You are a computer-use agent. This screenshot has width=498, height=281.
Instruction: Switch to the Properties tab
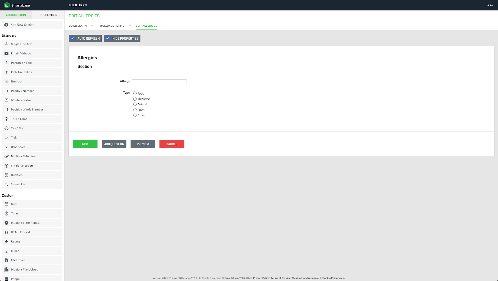tap(48, 14)
